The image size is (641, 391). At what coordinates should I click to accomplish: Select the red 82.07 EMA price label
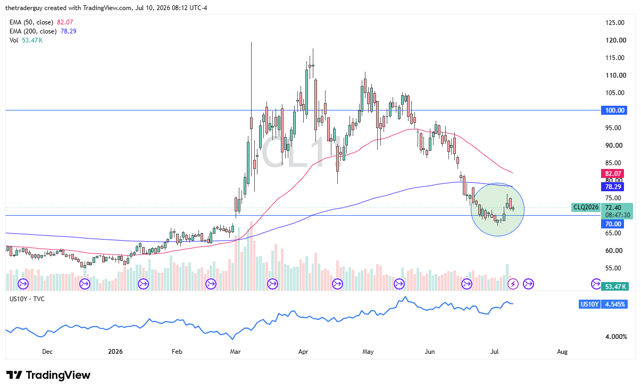click(613, 173)
